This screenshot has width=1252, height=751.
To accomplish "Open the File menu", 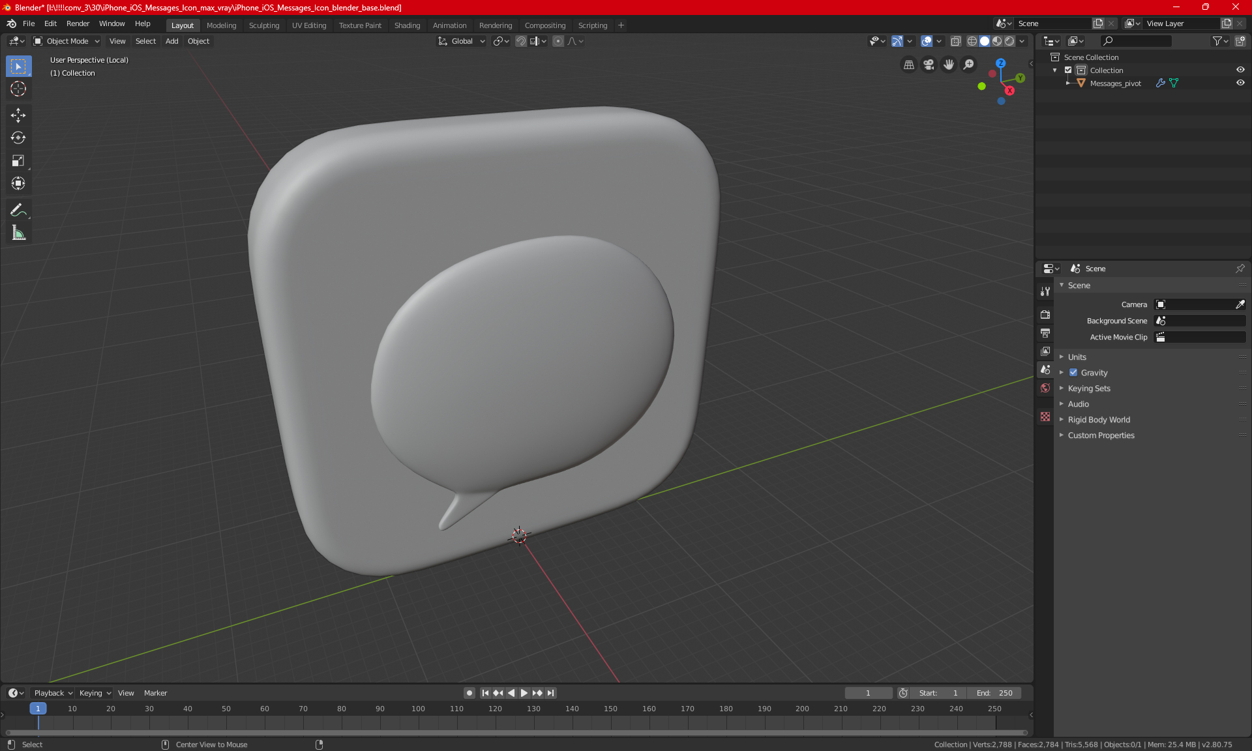I will point(29,23).
